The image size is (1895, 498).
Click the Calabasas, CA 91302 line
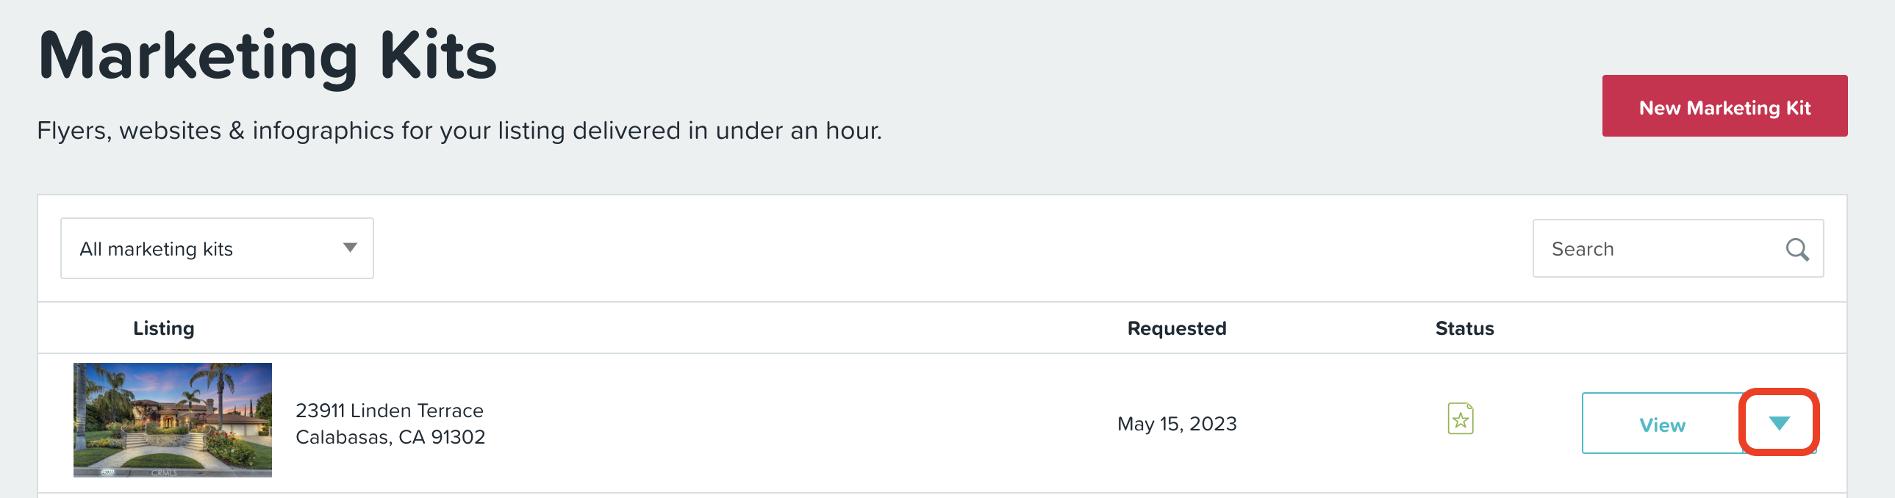coord(390,437)
